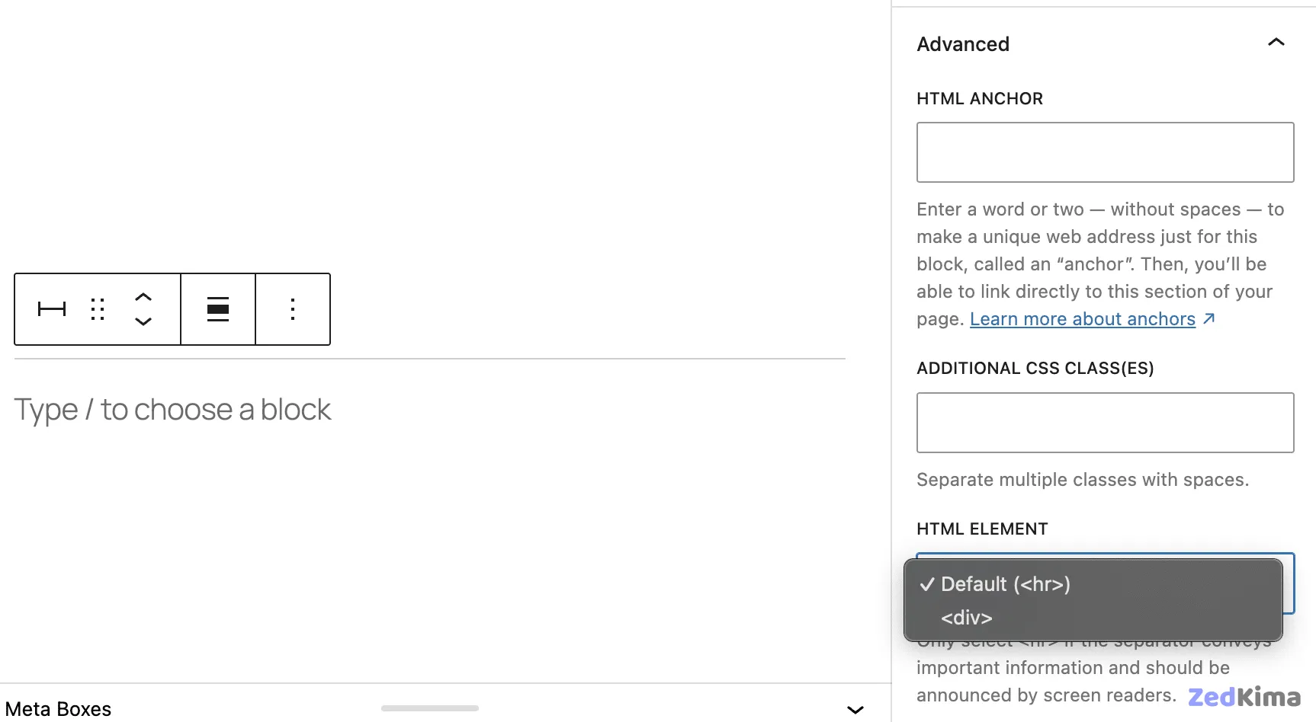Open the HTML ELEMENT dropdown

(x=1104, y=583)
